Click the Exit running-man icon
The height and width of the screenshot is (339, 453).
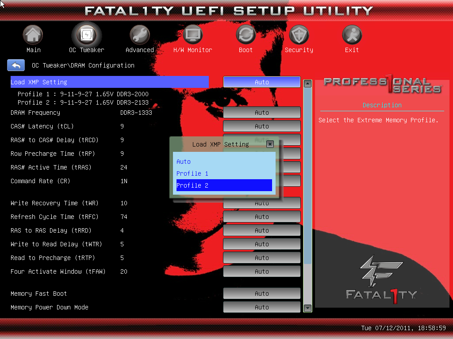[x=352, y=35]
